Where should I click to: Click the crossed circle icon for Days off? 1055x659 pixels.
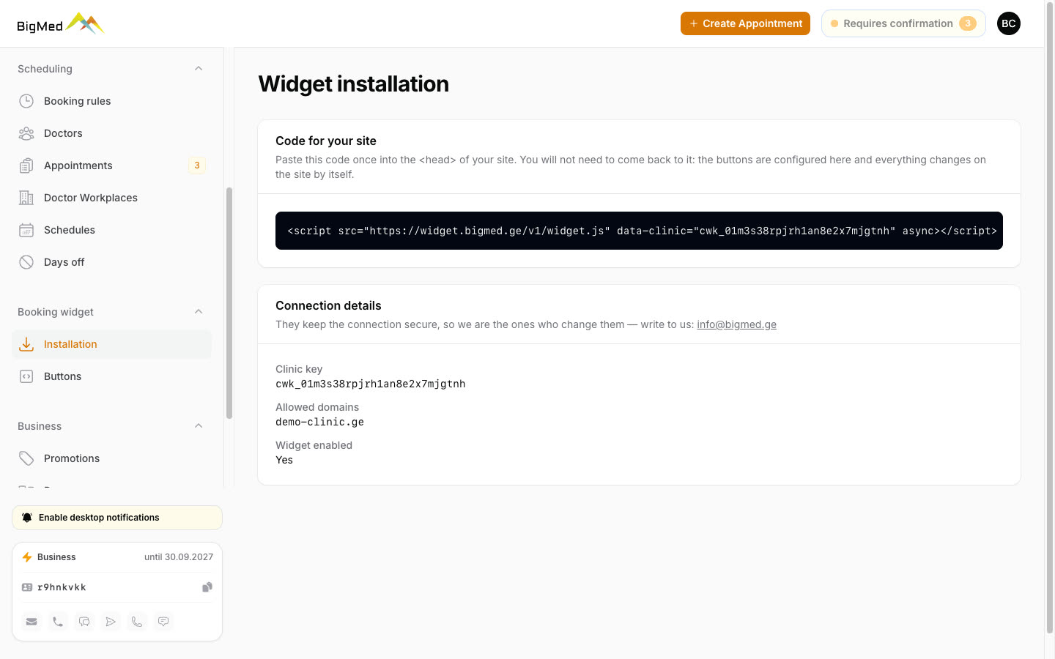coord(26,262)
